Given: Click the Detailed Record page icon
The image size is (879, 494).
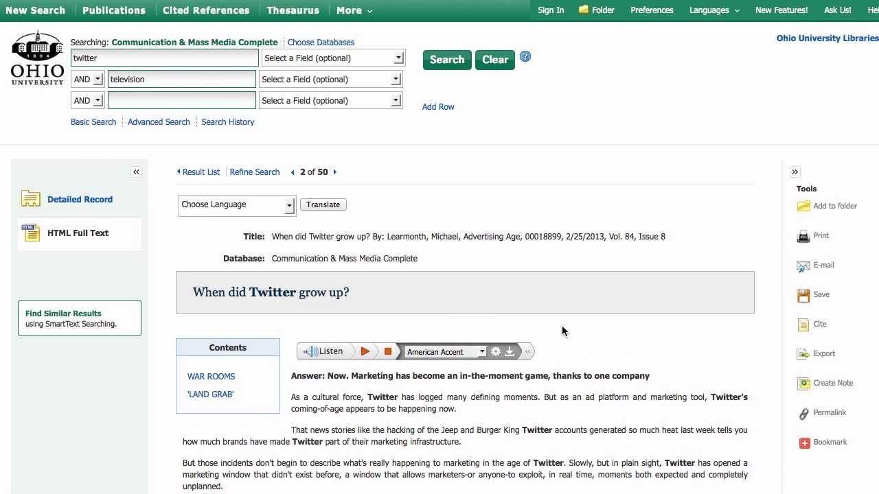Looking at the screenshot, I should coord(31,199).
